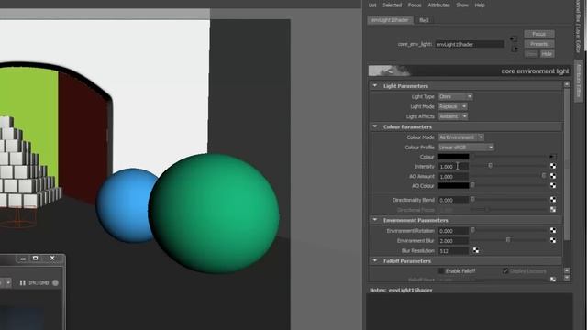Image resolution: width=587 pixels, height=330 pixels.
Task: Click the Environment Blur value field
Action: pos(453,241)
